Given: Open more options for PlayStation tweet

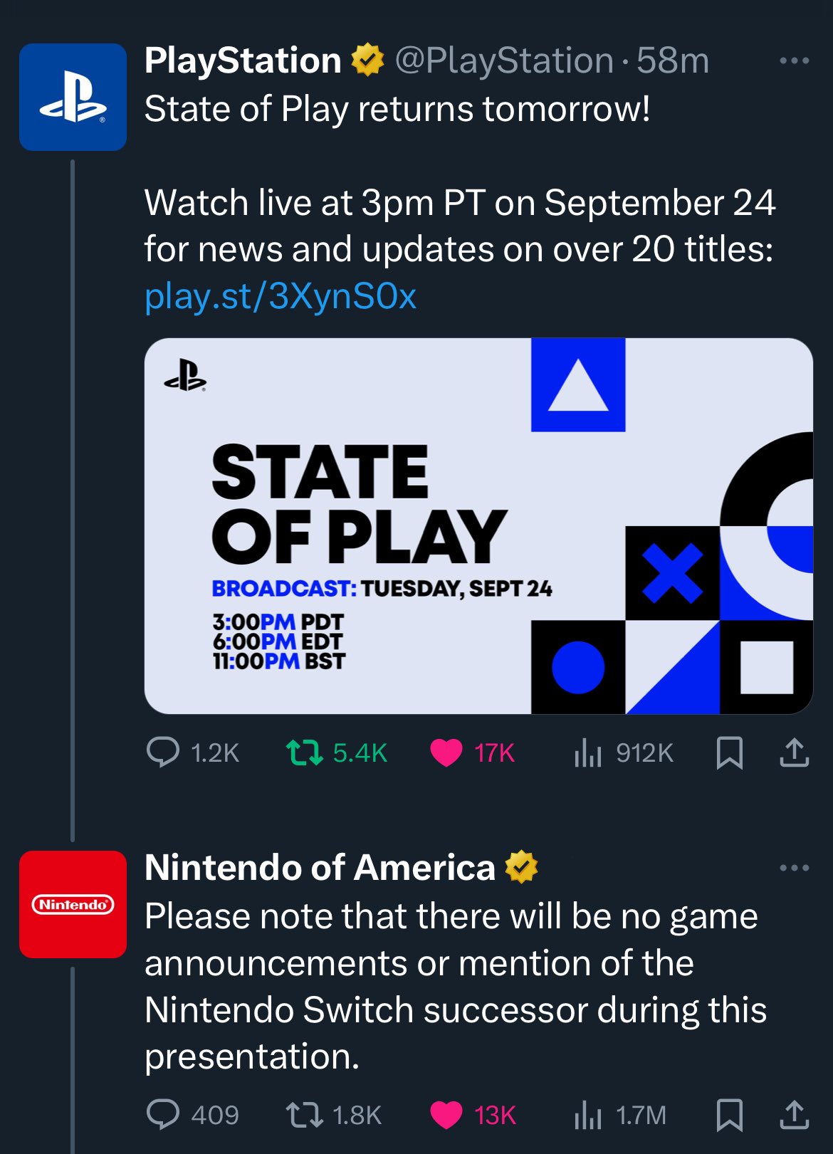Looking at the screenshot, I should [x=795, y=61].
